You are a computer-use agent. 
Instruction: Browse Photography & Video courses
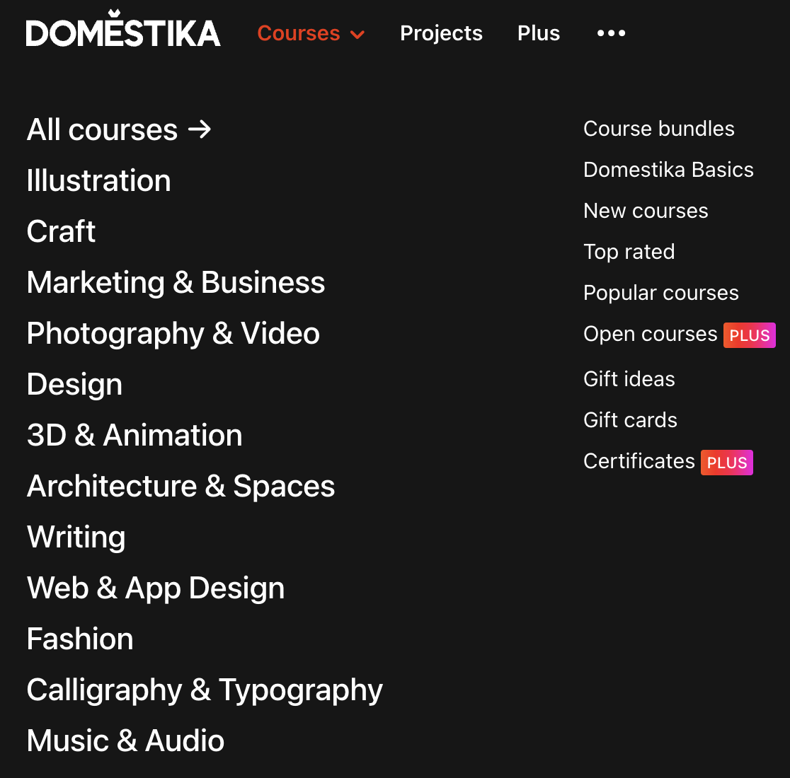tap(173, 333)
